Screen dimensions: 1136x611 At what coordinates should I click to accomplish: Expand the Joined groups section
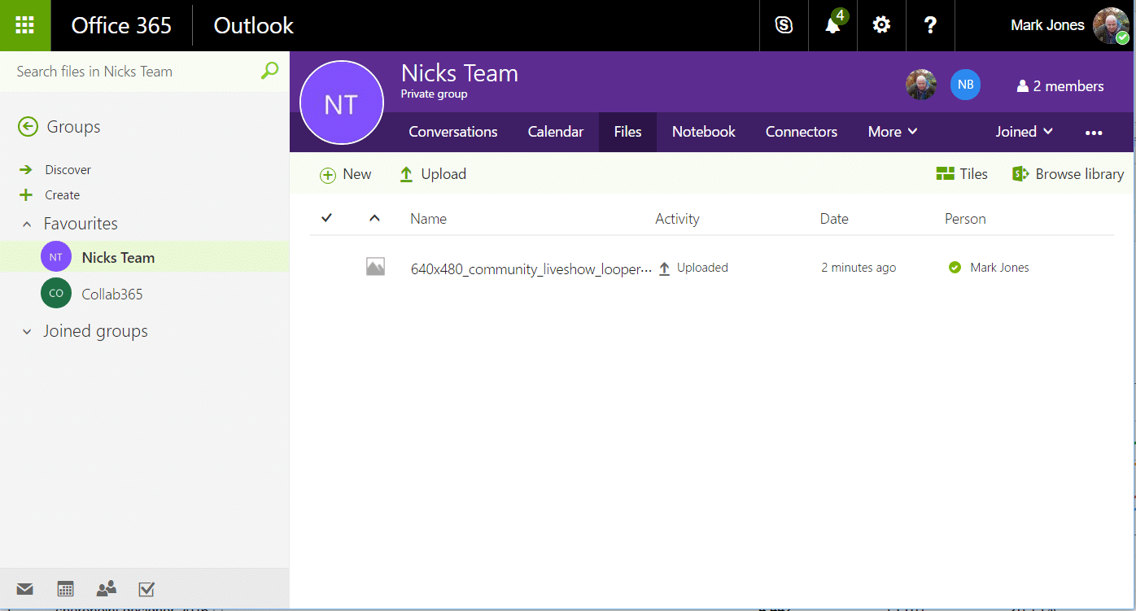click(27, 331)
